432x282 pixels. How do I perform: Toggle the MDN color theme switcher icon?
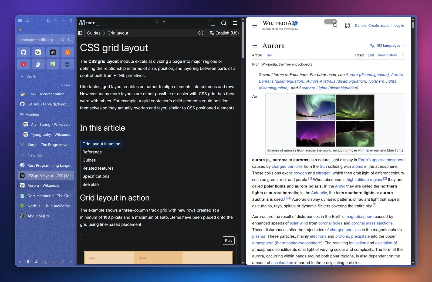click(x=201, y=33)
